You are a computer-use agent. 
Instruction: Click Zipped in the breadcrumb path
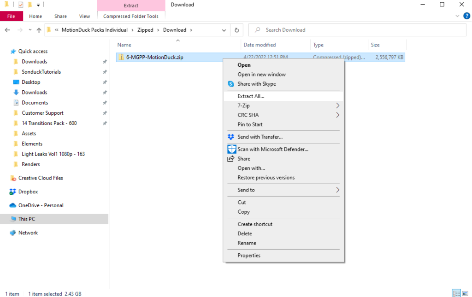point(145,30)
